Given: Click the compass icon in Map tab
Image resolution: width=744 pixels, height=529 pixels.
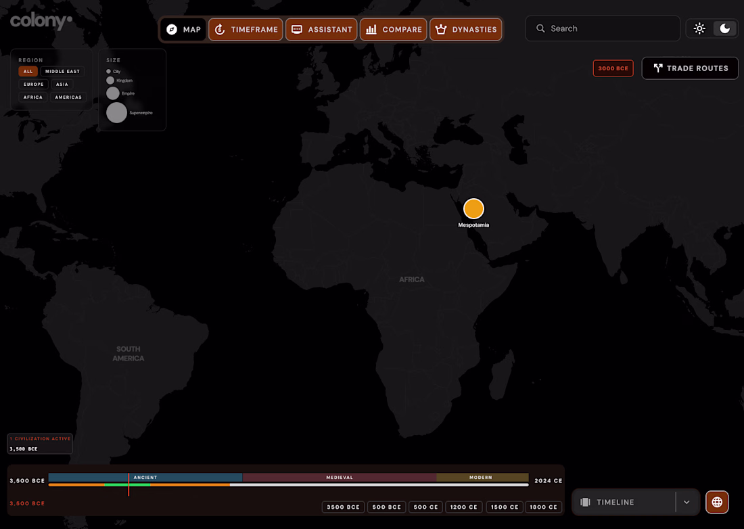Looking at the screenshot, I should coord(172,29).
